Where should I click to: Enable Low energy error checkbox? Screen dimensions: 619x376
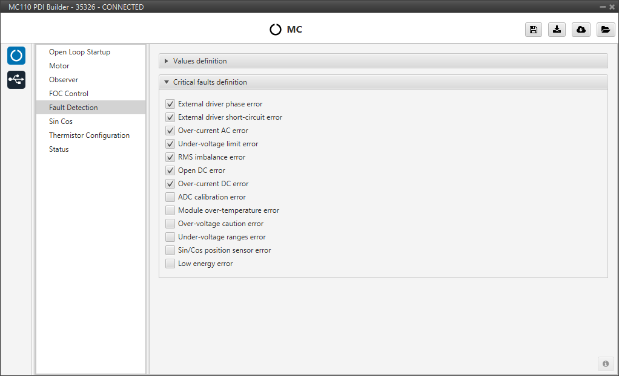(x=170, y=264)
